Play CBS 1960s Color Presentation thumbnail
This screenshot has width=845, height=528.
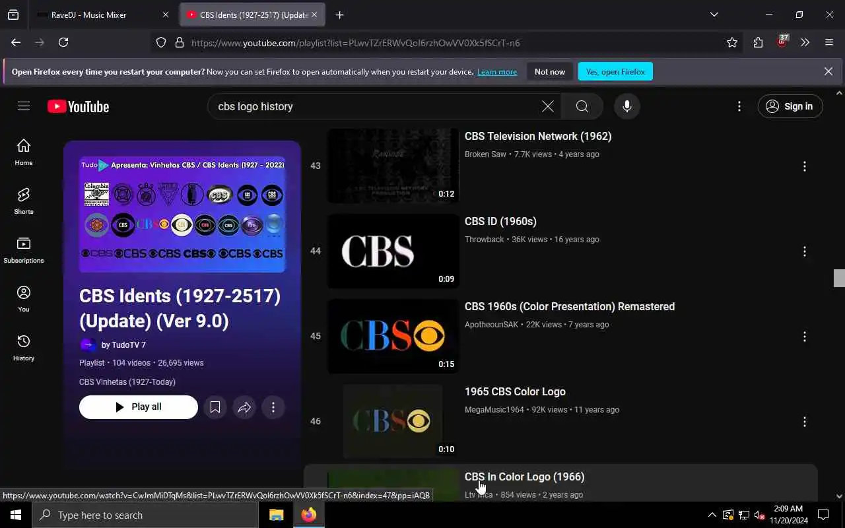(393, 336)
